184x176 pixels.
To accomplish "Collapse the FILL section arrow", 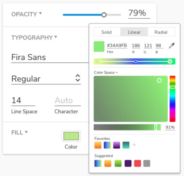I will click(26, 132).
